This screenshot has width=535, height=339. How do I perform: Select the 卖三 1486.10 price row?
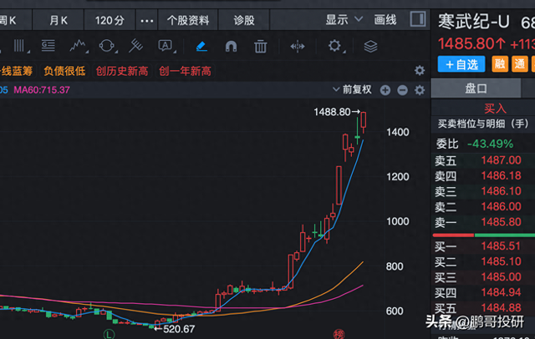483,191
